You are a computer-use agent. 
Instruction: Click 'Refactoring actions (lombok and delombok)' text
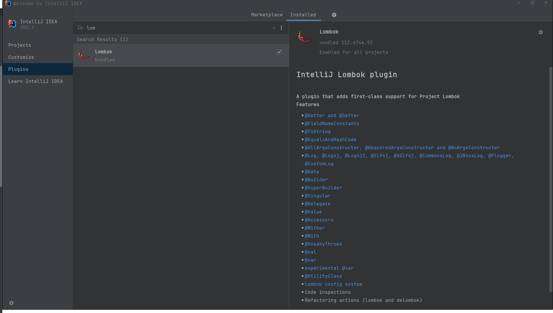coord(363,300)
